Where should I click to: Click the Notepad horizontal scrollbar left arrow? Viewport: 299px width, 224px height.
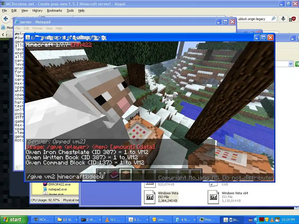[x=17, y=167]
